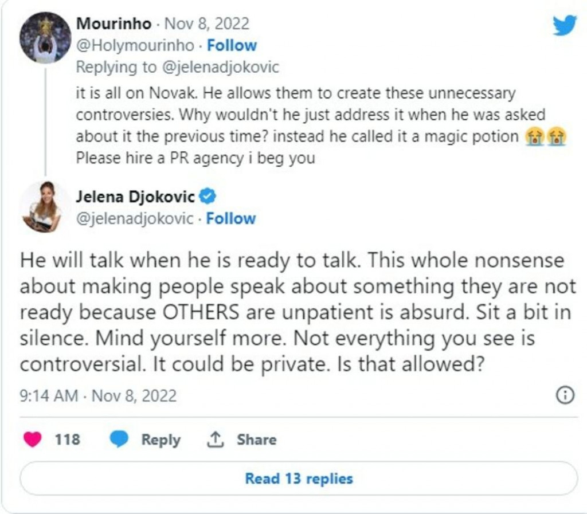
Task: Click the Reply text label
Action: coord(161,440)
